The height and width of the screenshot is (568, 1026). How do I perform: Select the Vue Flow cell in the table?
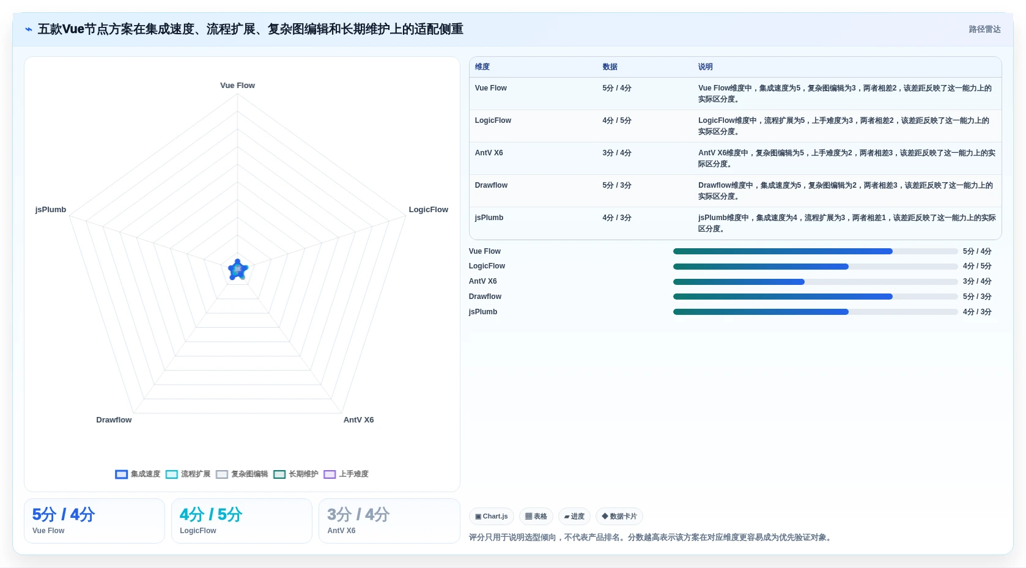pyautogui.click(x=533, y=94)
